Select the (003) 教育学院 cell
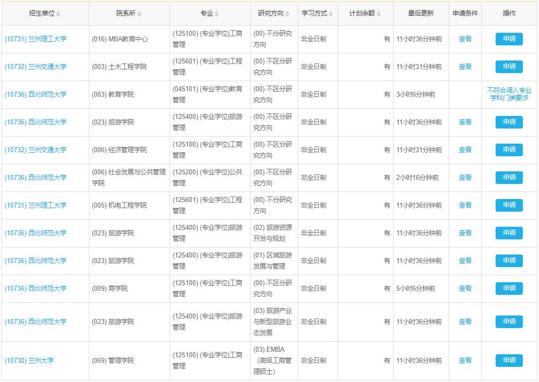The image size is (539, 382). [129, 95]
